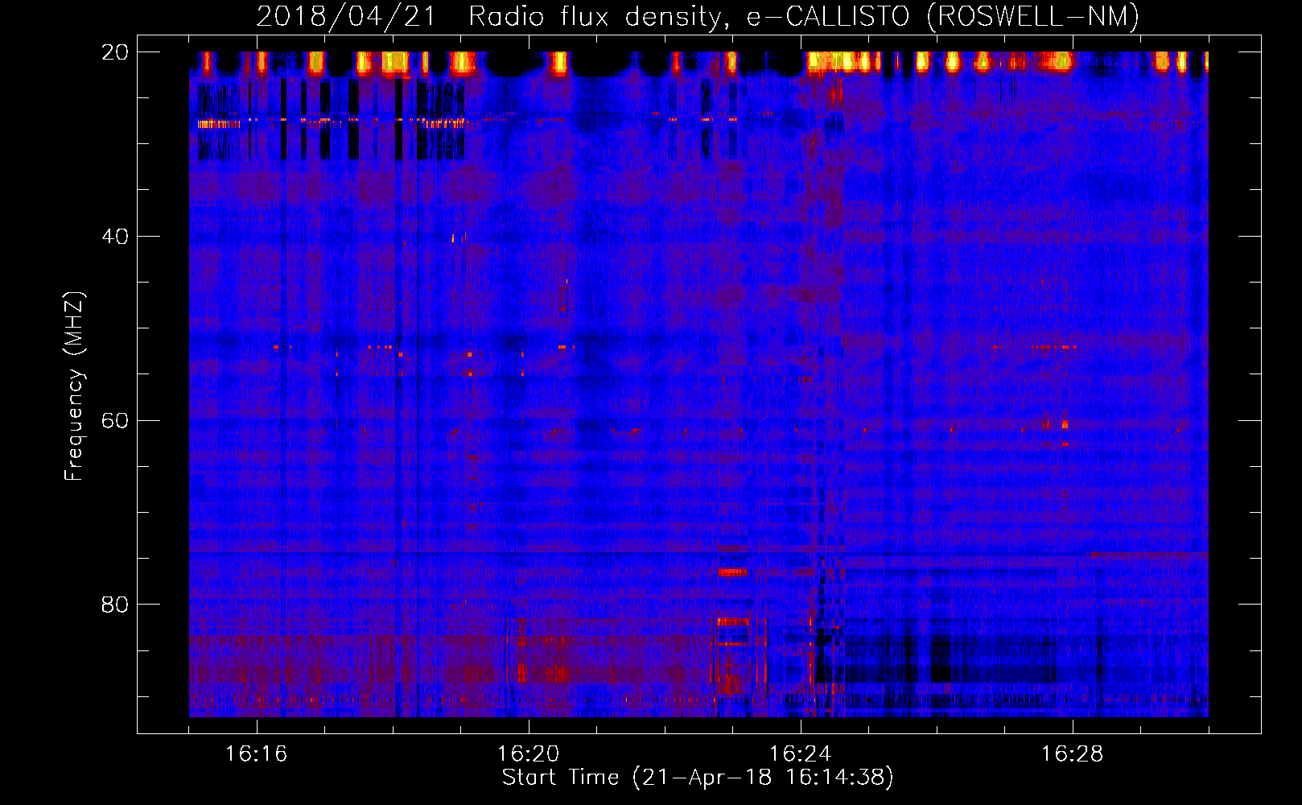Image resolution: width=1302 pixels, height=805 pixels.
Task: Click the 'Start Time (21-Apr-18 16:14:38)' axis label
Action: 698,778
